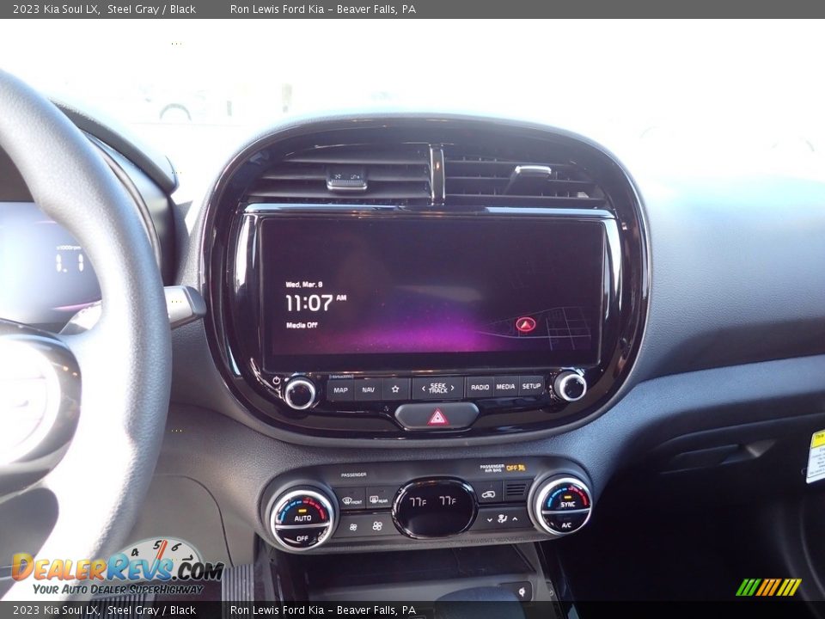
Task: Tap the passenger 77F temperature readout
Action: (448, 500)
